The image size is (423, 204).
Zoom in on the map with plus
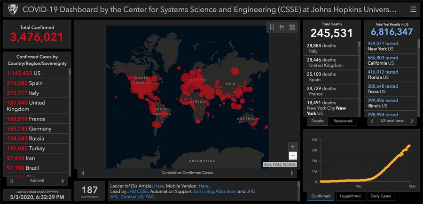tap(293, 147)
